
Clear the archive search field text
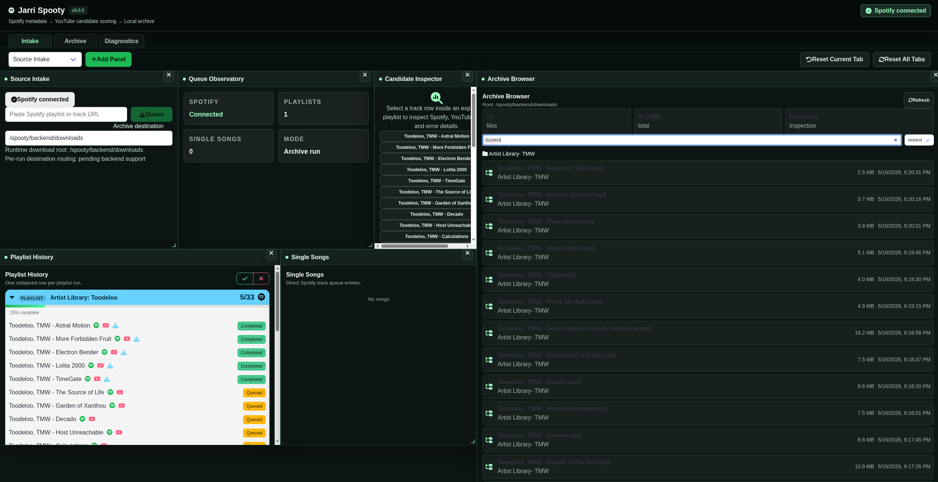(x=896, y=140)
